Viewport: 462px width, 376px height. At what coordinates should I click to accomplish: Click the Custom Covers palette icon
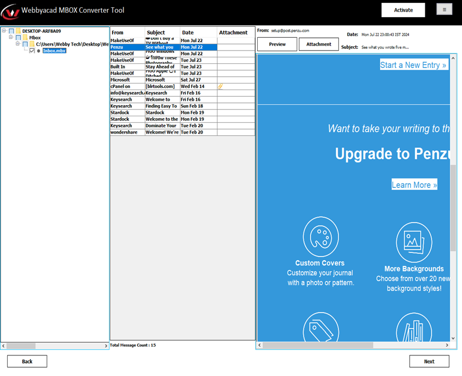[321, 237]
